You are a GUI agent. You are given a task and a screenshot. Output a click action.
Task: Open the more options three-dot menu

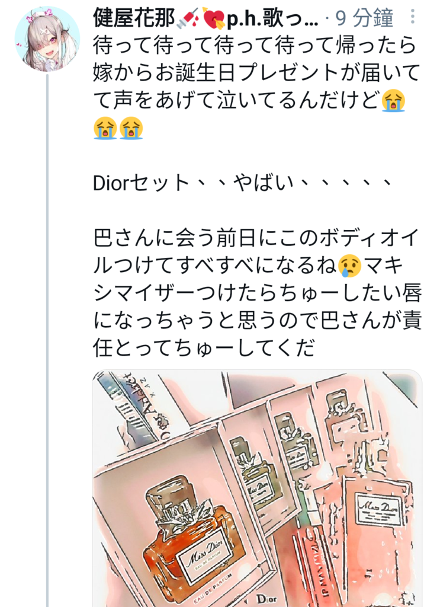413,17
